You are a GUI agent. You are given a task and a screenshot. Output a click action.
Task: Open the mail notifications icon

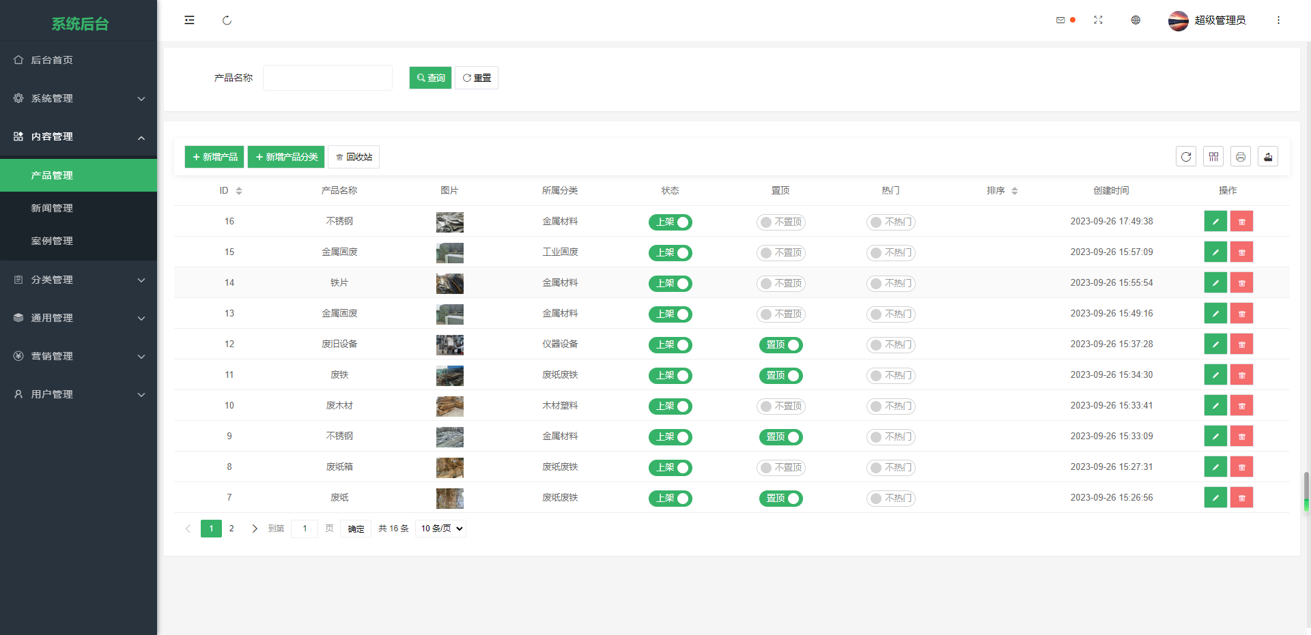[1060, 20]
